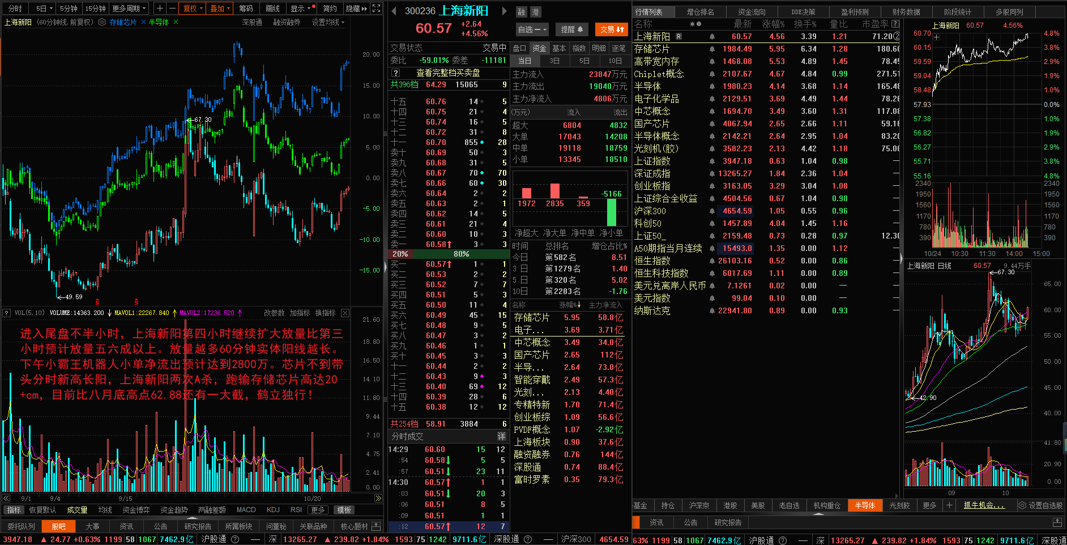Go to next stock arrow
Screen dimensions: 1067x545
click(504, 11)
